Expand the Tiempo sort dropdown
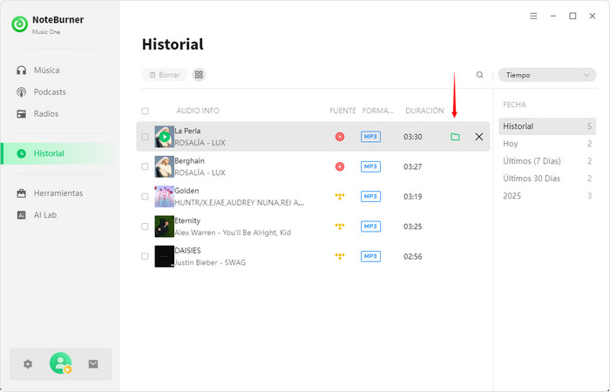Viewport: 610px width, 392px height. click(547, 75)
